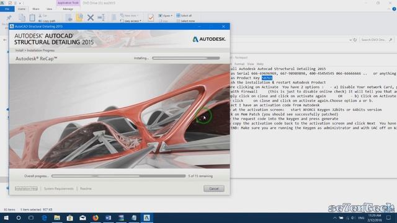
Task: Click AutoCAD installer title bar icon
Action: coord(12,26)
